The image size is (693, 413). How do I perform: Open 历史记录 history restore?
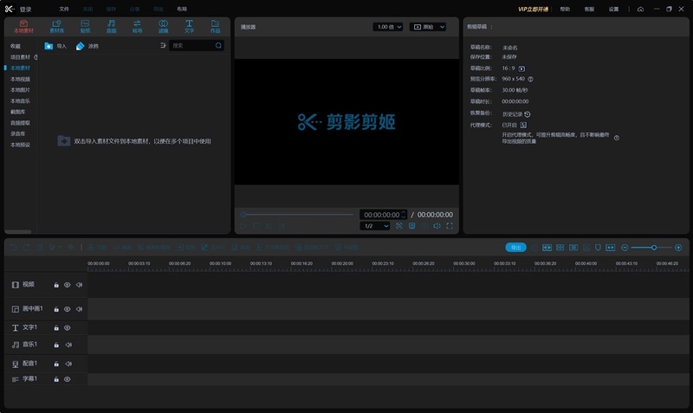pos(516,114)
